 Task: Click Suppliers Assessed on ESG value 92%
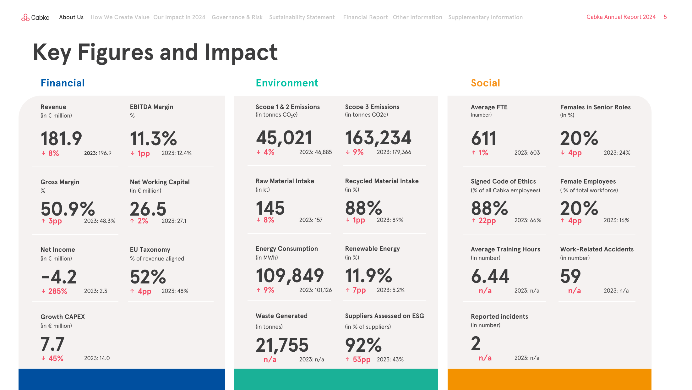[x=363, y=345]
